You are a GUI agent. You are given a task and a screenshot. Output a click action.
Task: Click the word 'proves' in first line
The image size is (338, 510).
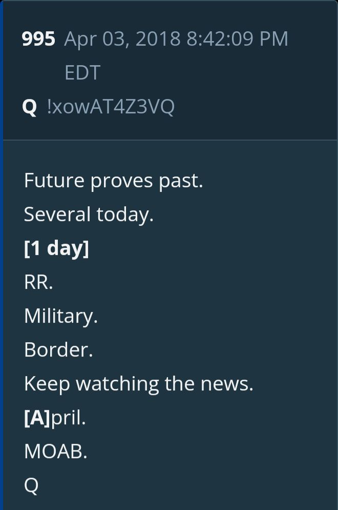tap(121, 182)
